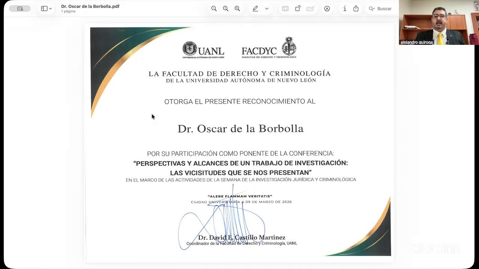This screenshot has width=479, height=269.
Task: Click the zoom in magnifier icon
Action: tap(237, 9)
